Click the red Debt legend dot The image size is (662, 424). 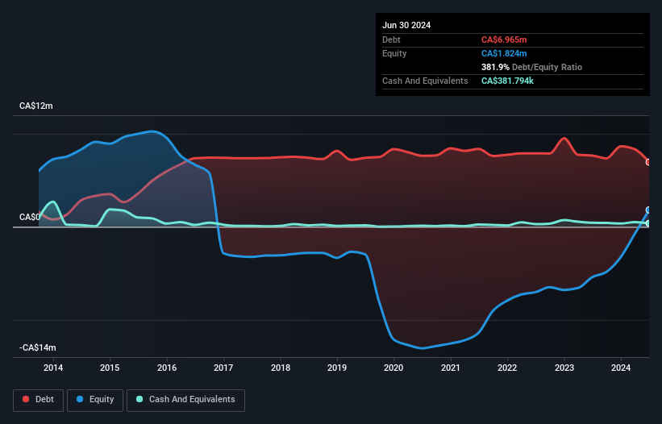[x=26, y=399]
